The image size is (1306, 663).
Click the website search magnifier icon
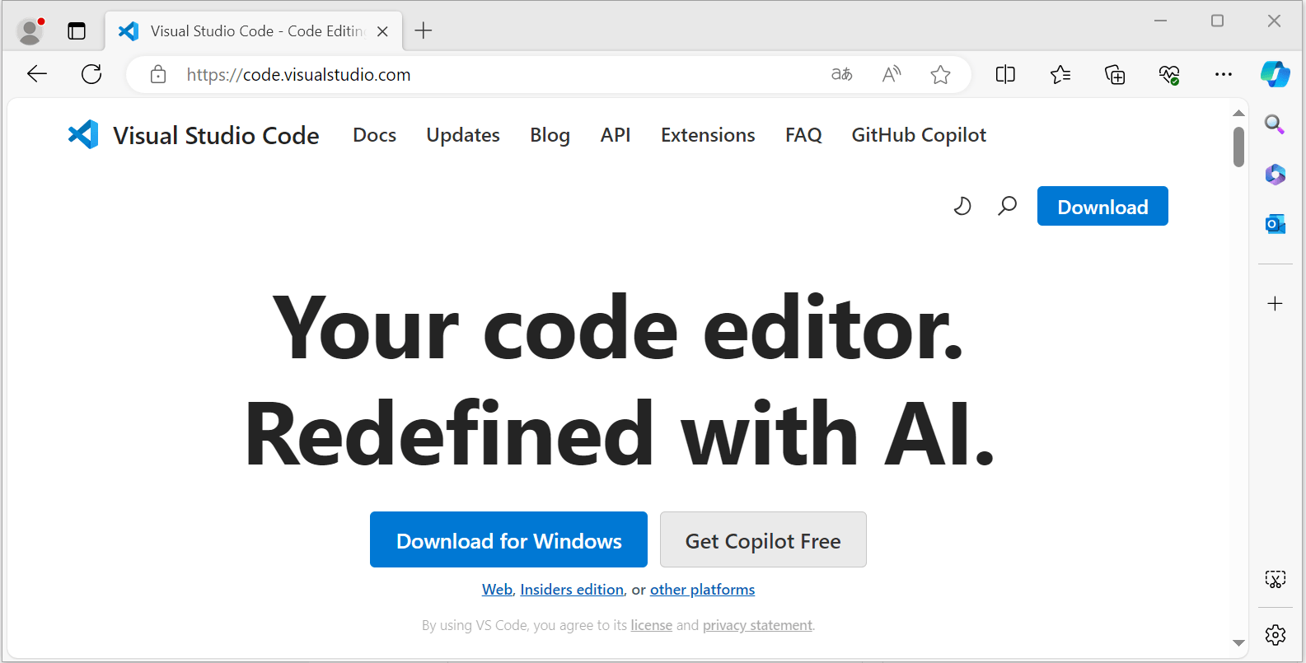pyautogui.click(x=1007, y=206)
